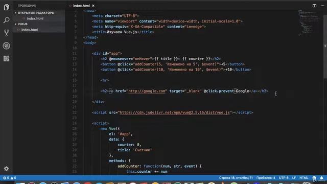Click the this.counter += num line
The image size is (327, 184).
point(147,172)
